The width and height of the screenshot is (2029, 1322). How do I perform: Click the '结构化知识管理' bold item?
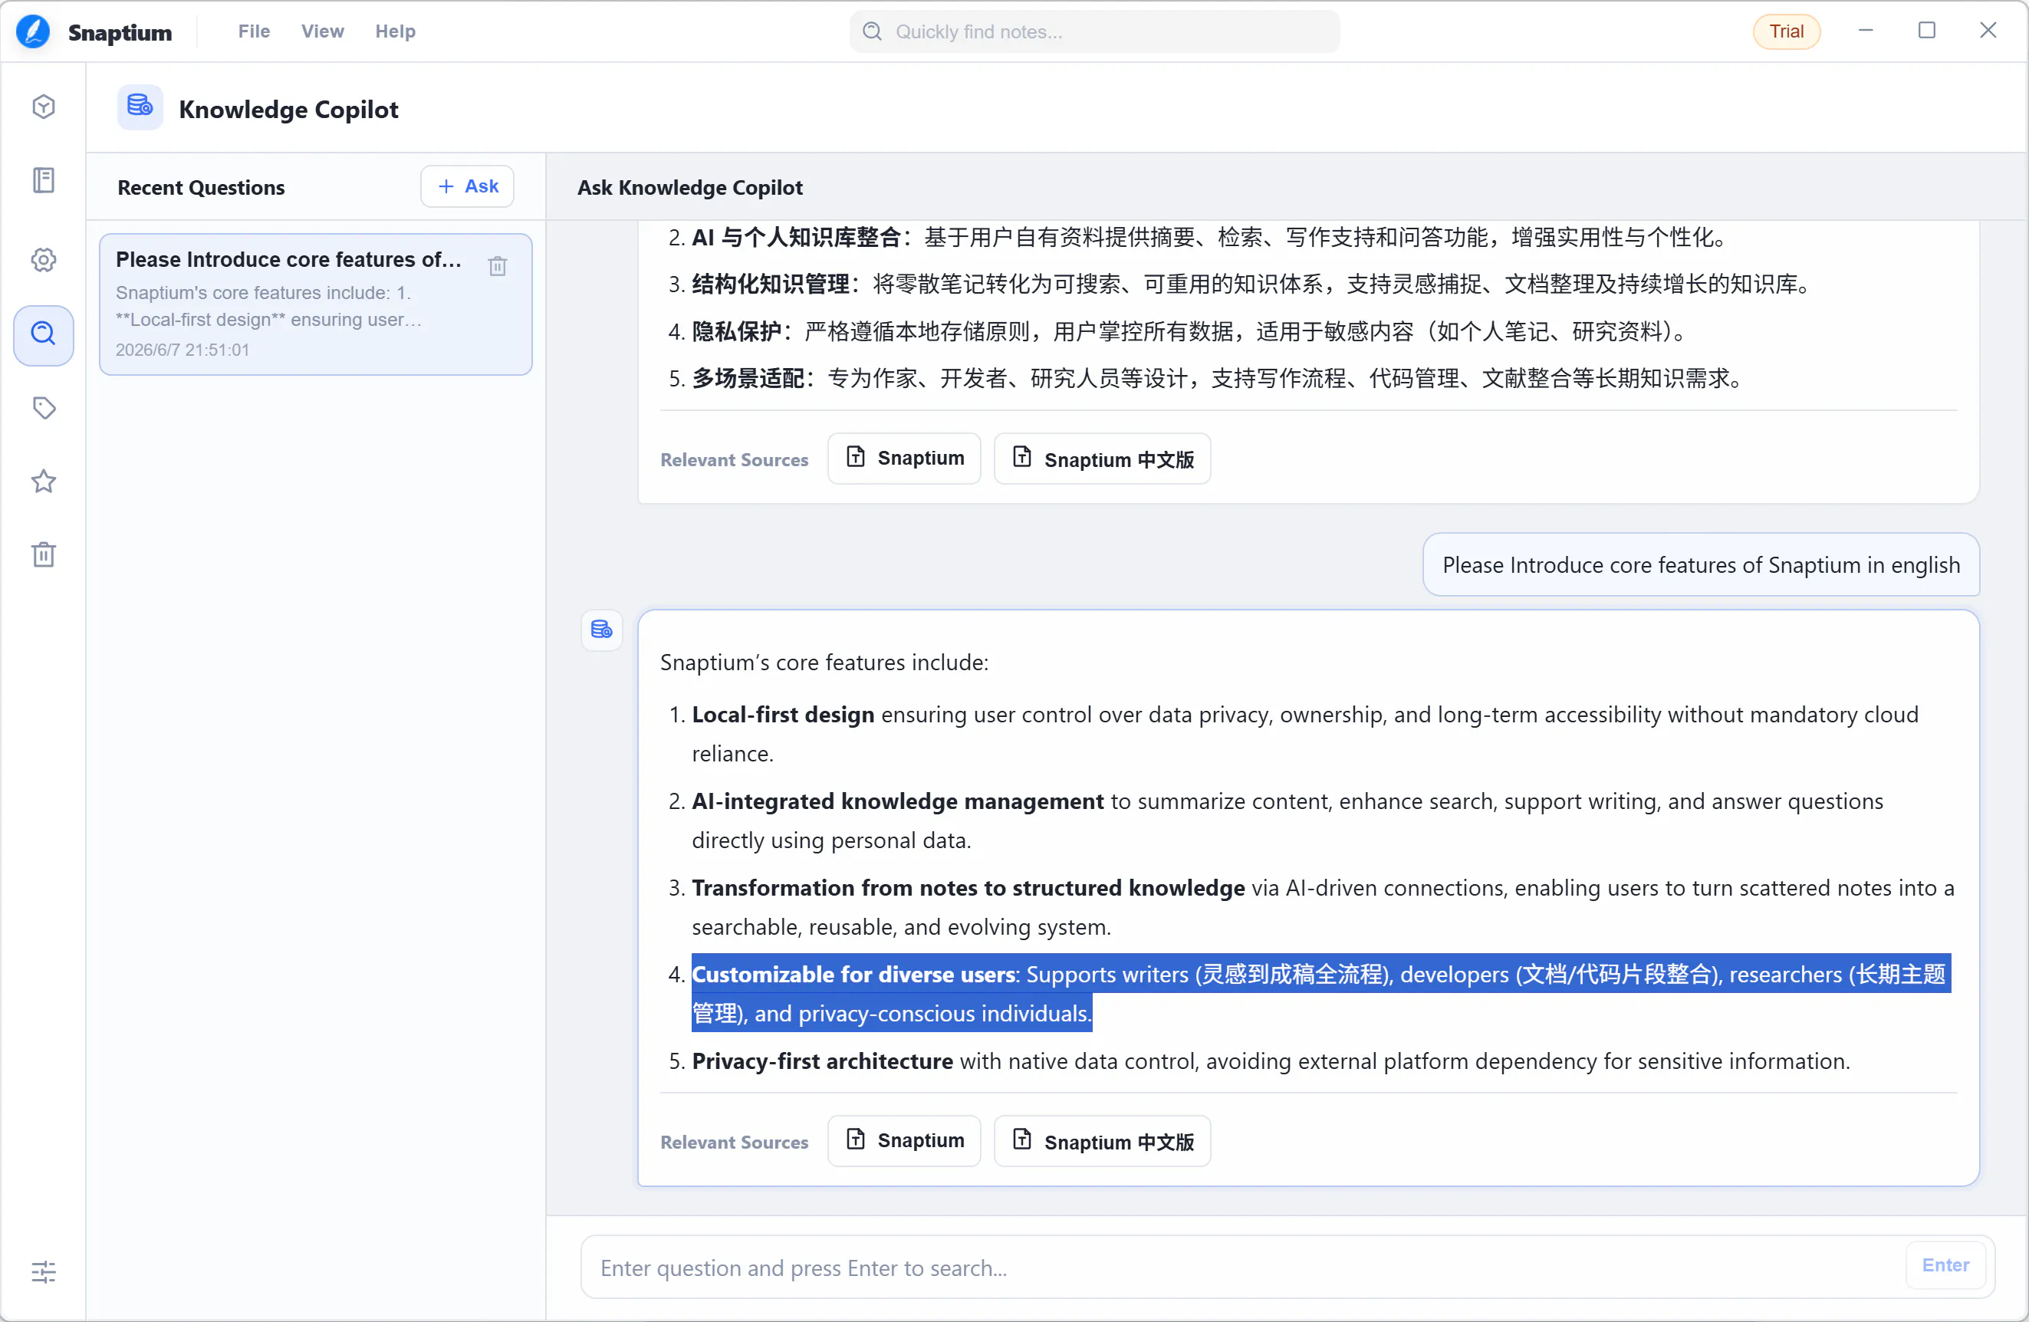[771, 284]
